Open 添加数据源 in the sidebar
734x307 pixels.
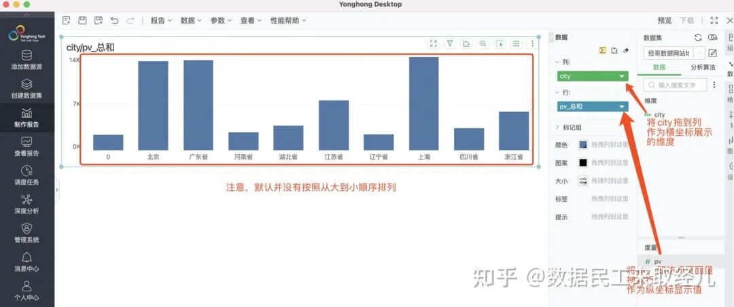pyautogui.click(x=27, y=60)
